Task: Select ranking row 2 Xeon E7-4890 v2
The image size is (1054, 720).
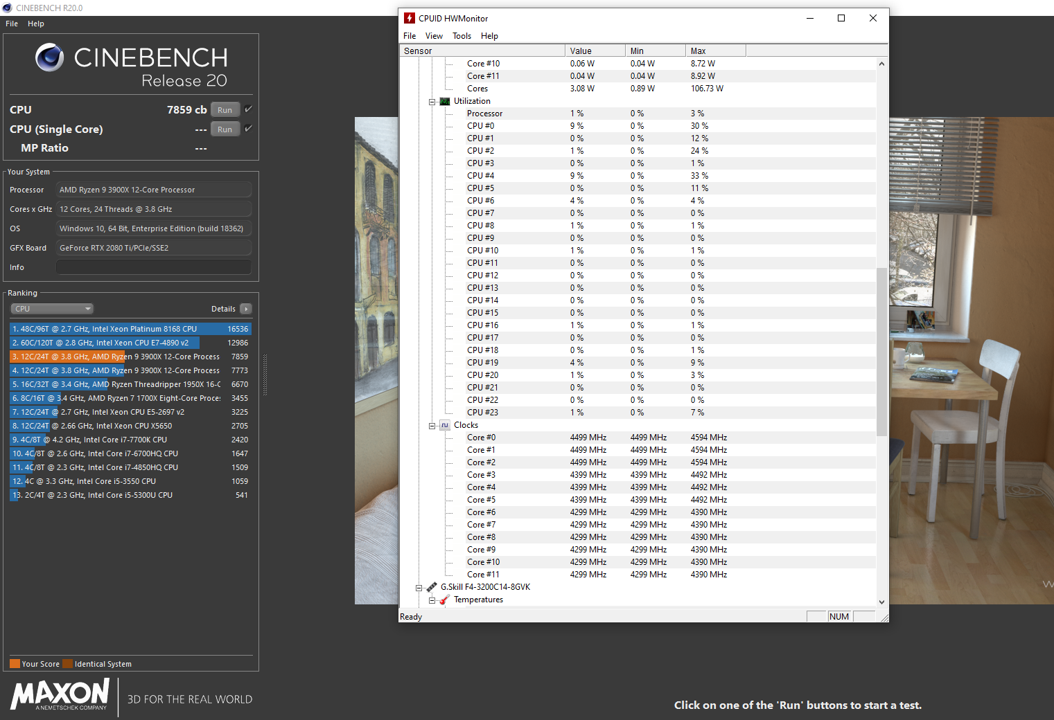Action: [130, 343]
